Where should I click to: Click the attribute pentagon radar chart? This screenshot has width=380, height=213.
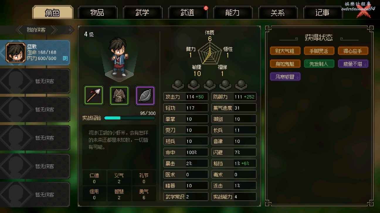coord(209,52)
